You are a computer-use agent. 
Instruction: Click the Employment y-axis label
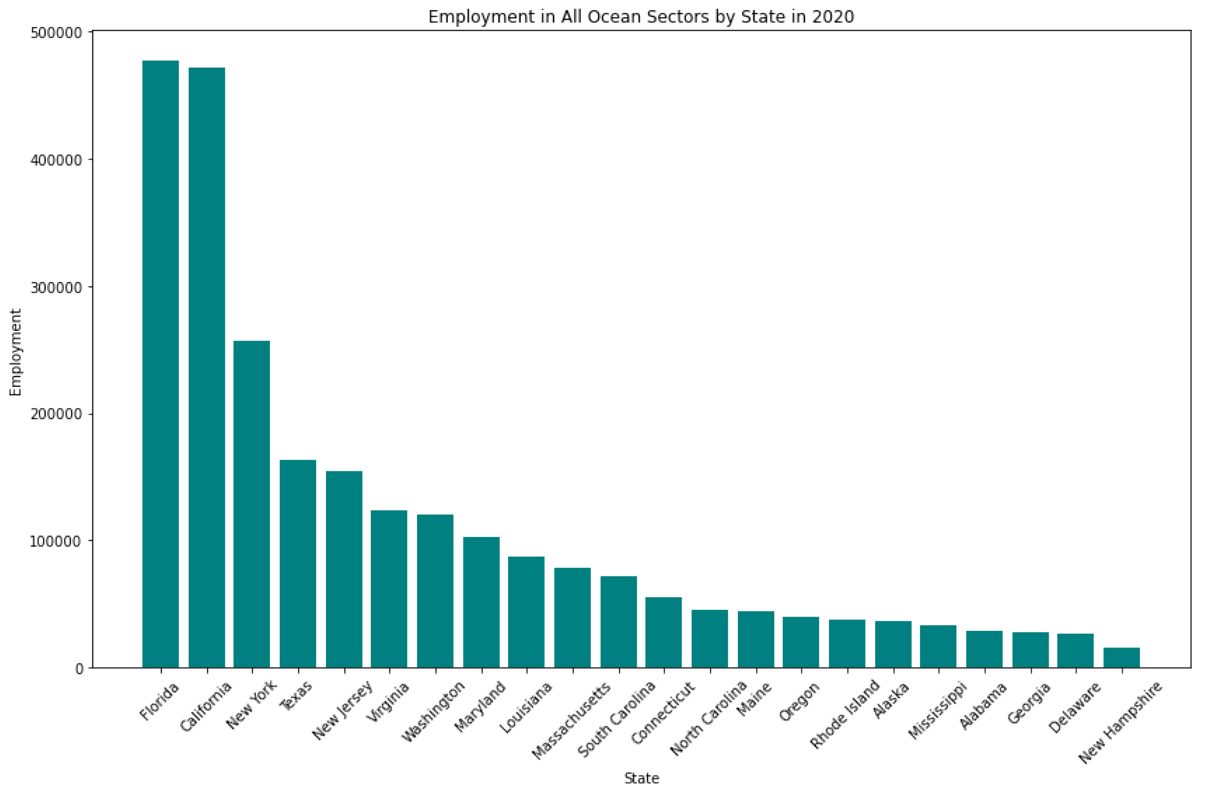tap(16, 352)
